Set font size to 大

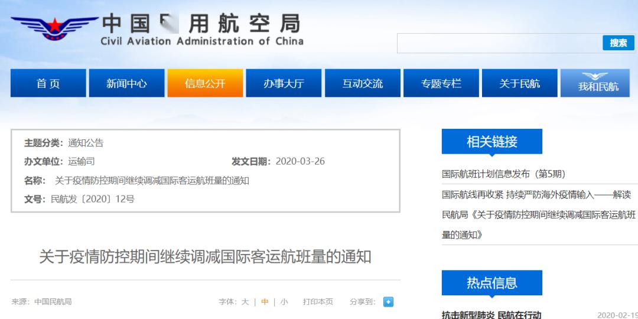click(x=245, y=302)
